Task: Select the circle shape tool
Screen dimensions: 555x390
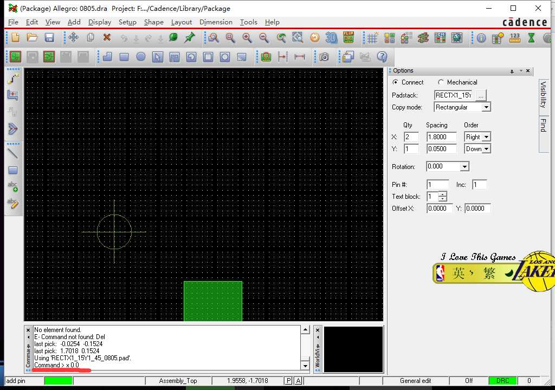Action: click(x=141, y=57)
